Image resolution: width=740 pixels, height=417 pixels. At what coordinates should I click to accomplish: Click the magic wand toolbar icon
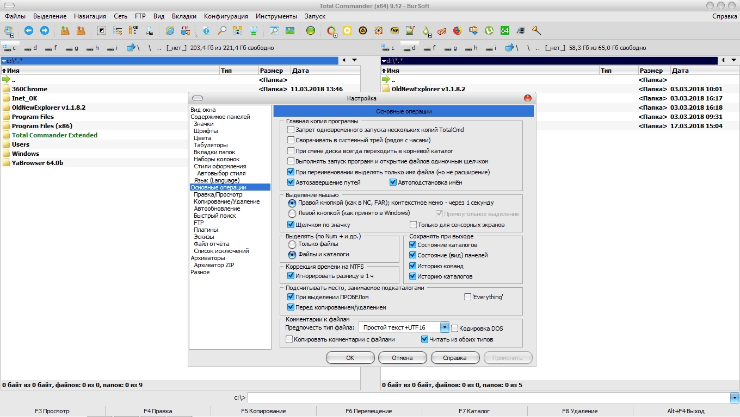click(536, 30)
